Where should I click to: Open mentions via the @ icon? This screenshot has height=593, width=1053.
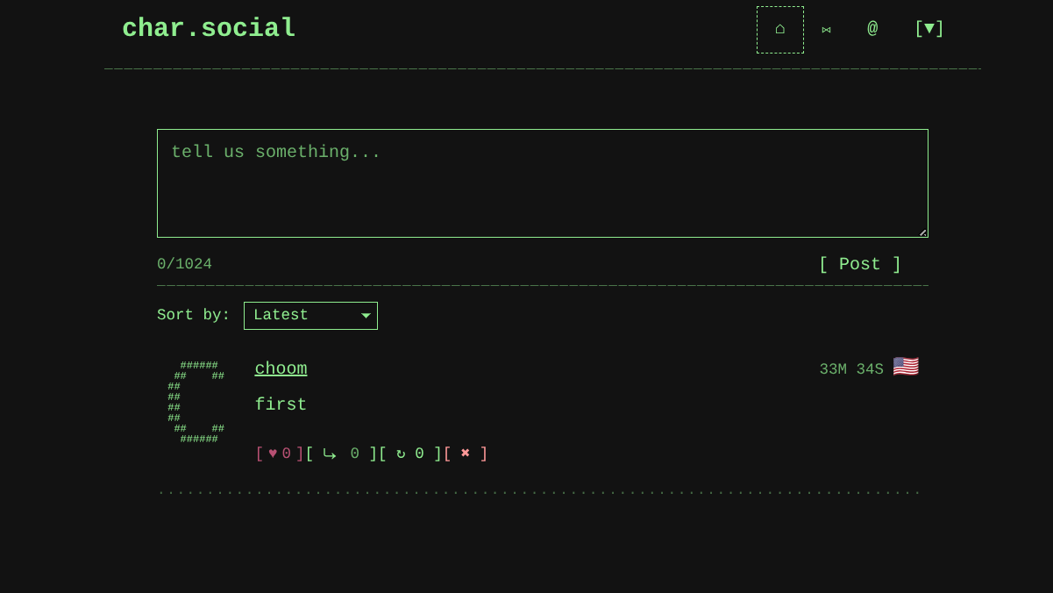tap(872, 29)
